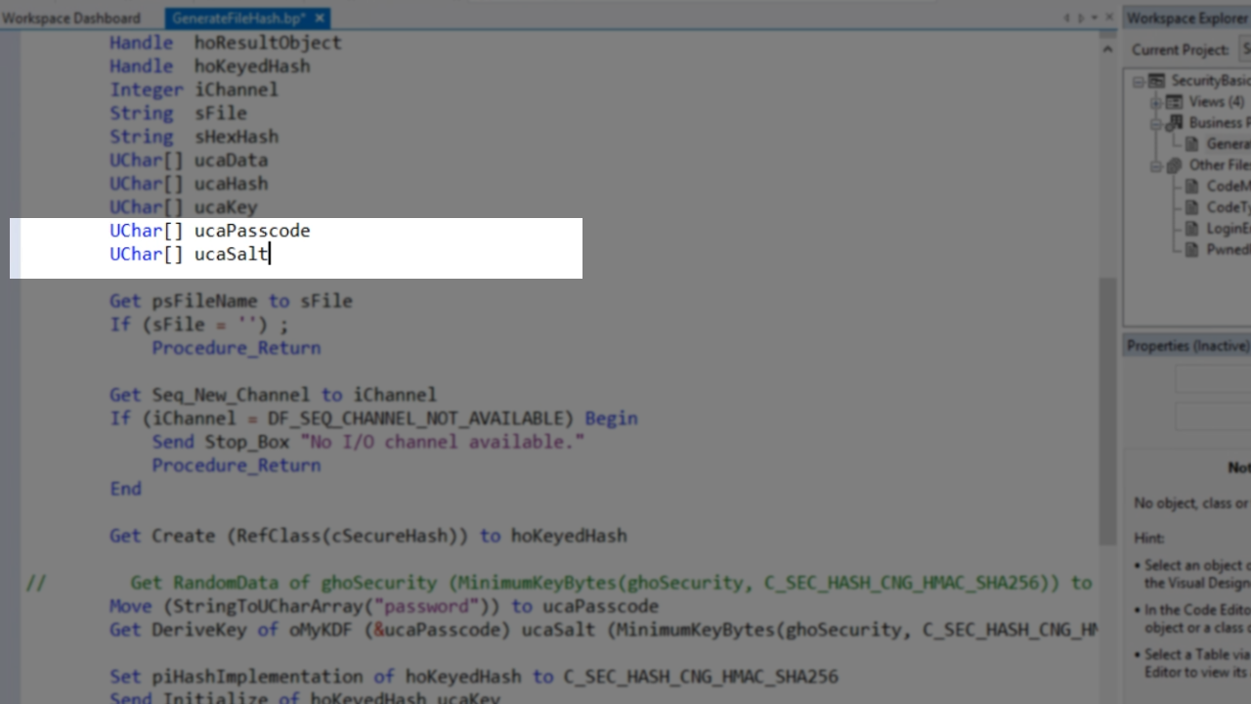1251x704 pixels.
Task: Close the GenerateFileHash.bp tab
Action: (x=321, y=18)
